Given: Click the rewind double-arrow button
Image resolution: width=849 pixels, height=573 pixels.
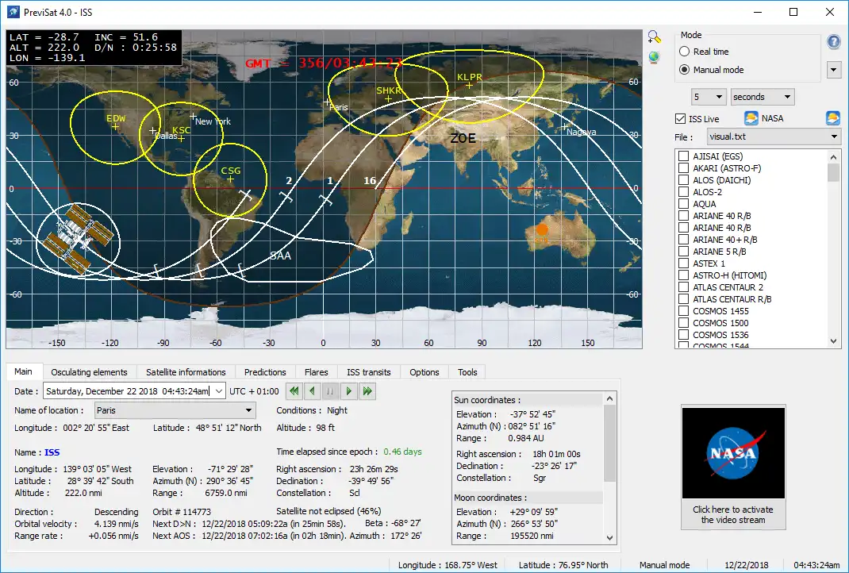Looking at the screenshot, I should click(x=294, y=390).
